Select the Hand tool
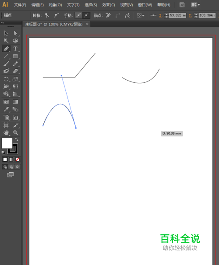219x265 pixels. point(6,133)
